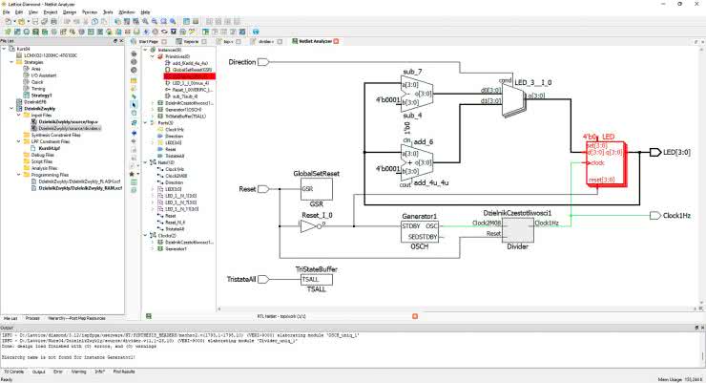Close the Netlist Analyzer tab with its red X
The height and width of the screenshot is (383, 706).
tap(336, 42)
